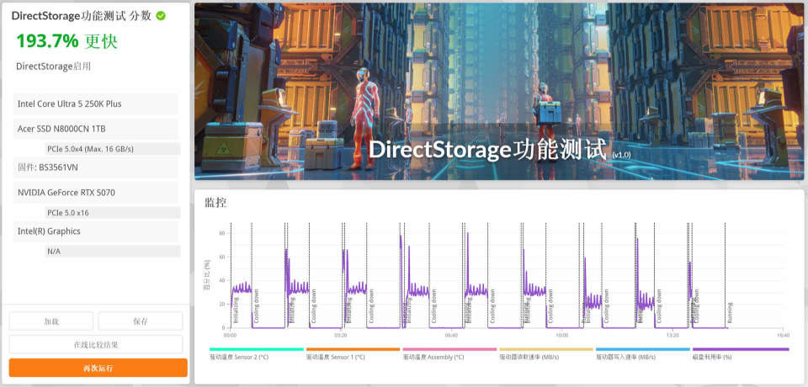
Task: Select the Acer SSD N8000CN 1TB row
Action: tap(96, 129)
